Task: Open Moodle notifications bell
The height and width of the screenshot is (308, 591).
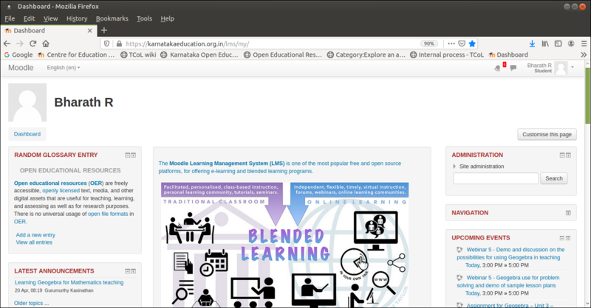Action: coord(497,68)
